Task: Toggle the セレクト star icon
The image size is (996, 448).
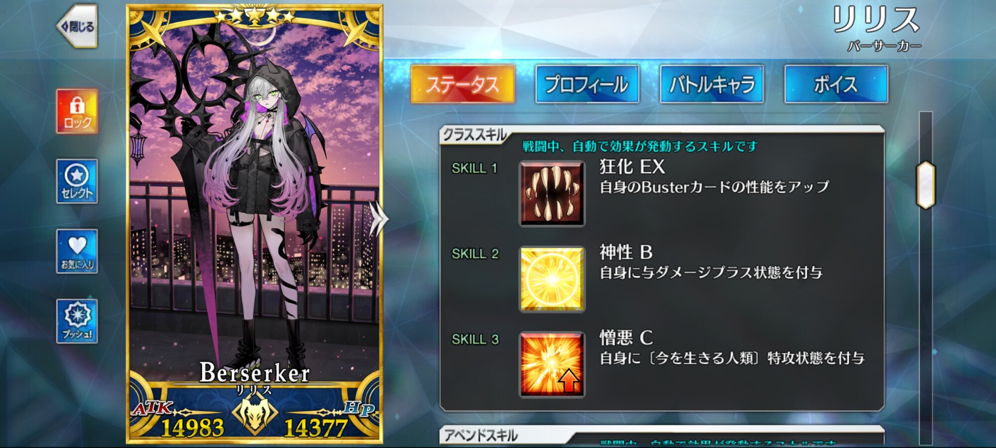Action: click(x=77, y=181)
